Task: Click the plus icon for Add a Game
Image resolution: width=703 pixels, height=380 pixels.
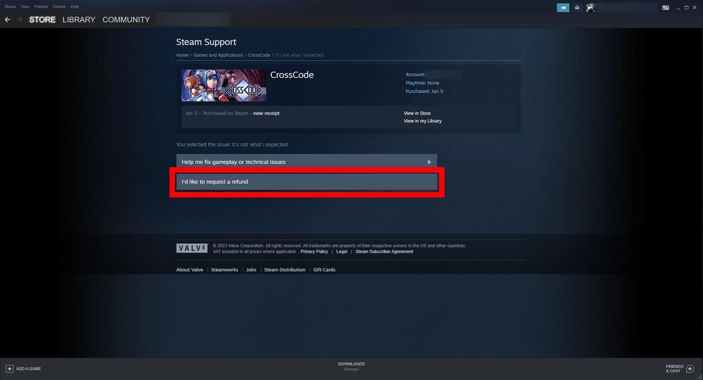Action: point(9,369)
